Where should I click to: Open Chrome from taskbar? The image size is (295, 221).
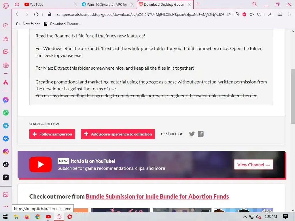click(38, 217)
